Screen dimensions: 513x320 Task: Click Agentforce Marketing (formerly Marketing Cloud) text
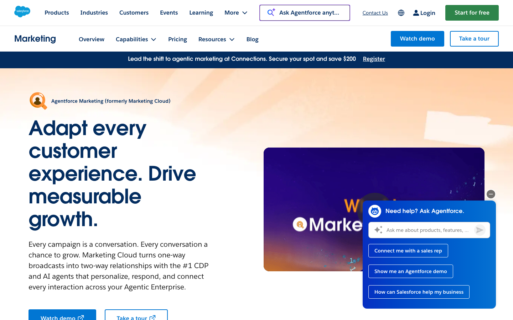(111, 101)
